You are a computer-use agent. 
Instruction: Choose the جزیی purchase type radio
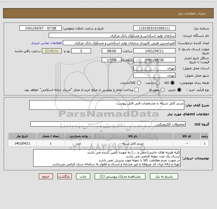click(179, 90)
